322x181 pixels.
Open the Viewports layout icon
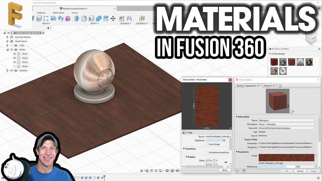point(178,171)
